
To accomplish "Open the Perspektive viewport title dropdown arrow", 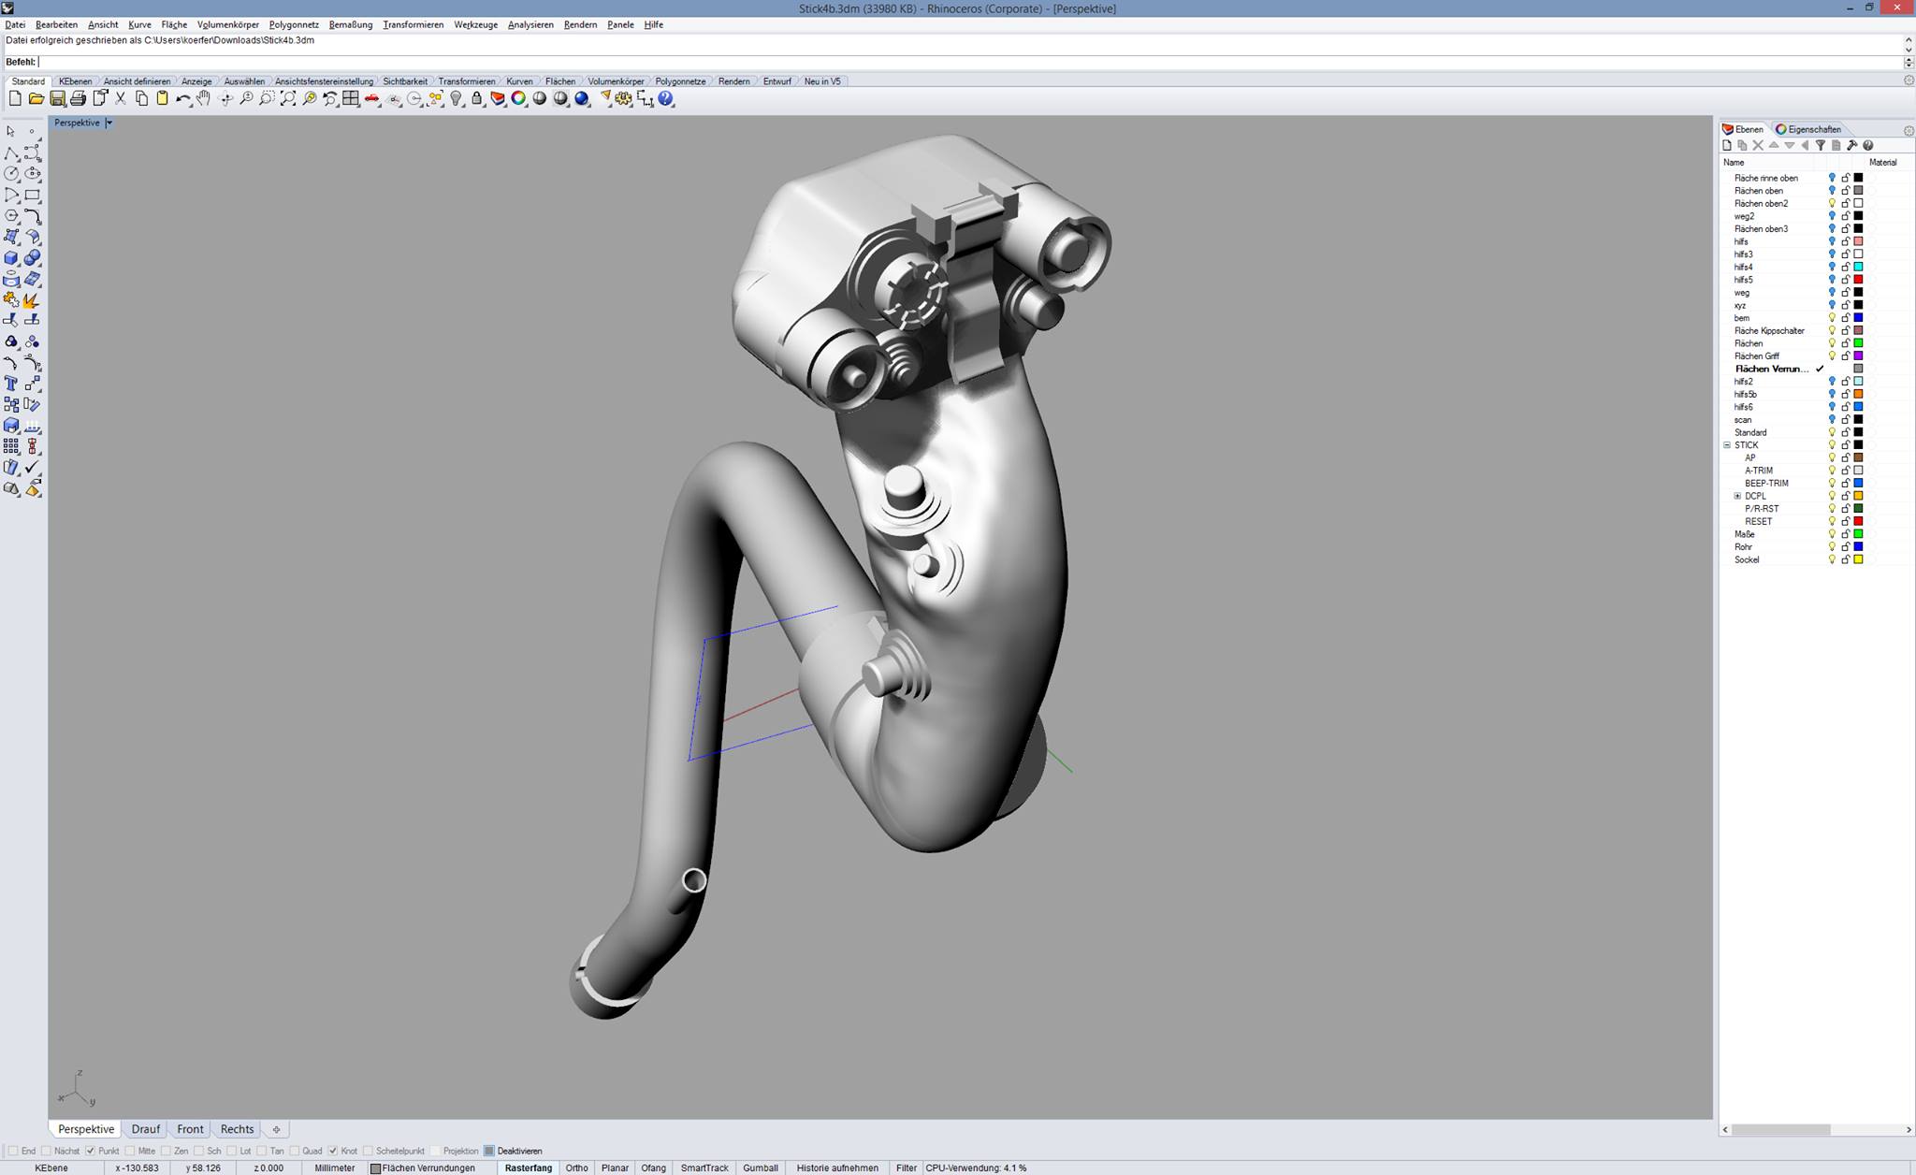I will (109, 123).
